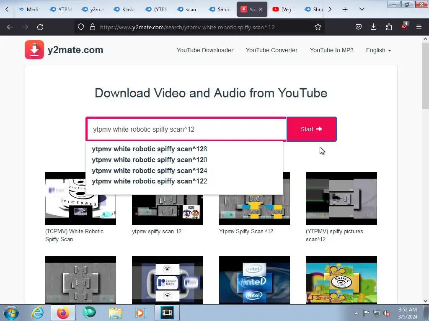
Task: Click the padlock site security icon
Action: click(x=93, y=27)
